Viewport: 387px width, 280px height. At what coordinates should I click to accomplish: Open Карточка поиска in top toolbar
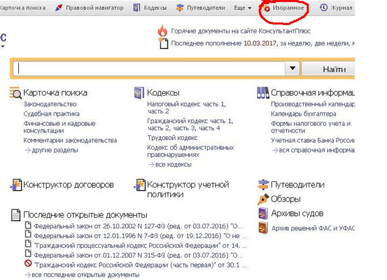pyautogui.click(x=23, y=8)
